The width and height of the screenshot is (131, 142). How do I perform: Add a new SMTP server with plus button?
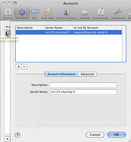click(x=18, y=67)
